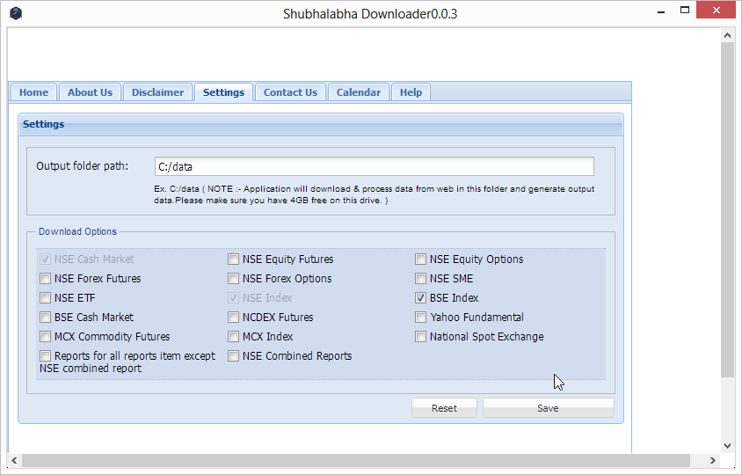
Task: Tick the NSE Forex Futures checkbox
Action: point(46,279)
